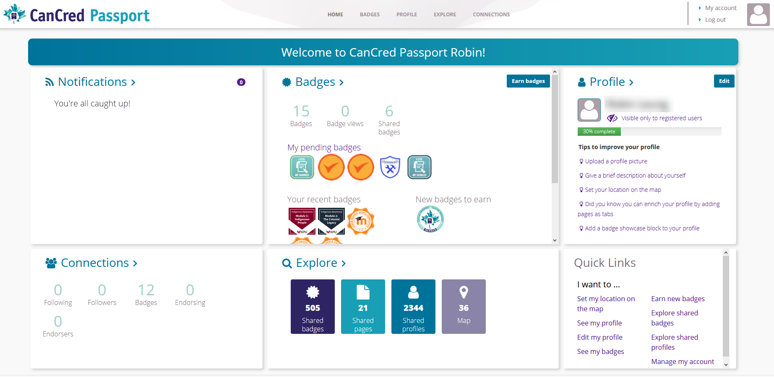The image size is (774, 377).
Task: Open the blue shield tools pending badge
Action: click(390, 167)
